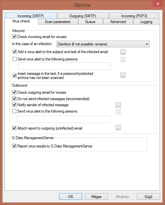165x205 pixels.
Task: Open the Incoming (POP3) tab
Action: tap(134, 16)
